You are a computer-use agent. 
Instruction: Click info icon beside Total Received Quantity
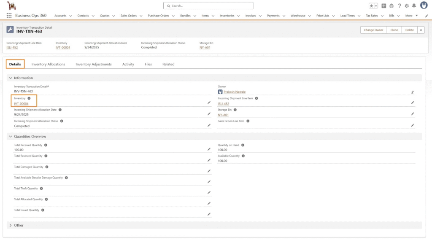tap(46, 145)
